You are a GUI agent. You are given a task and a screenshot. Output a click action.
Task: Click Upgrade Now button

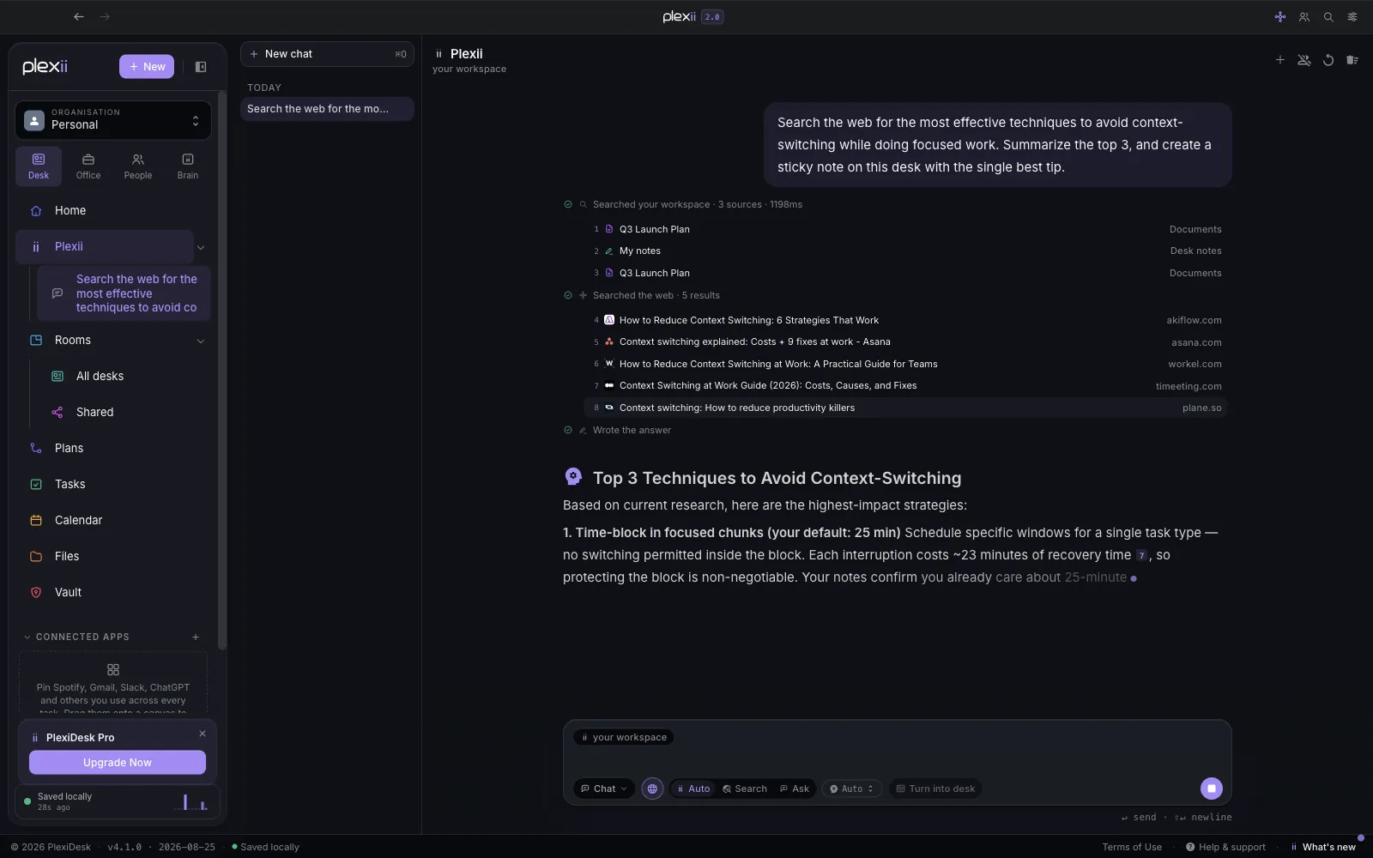pyautogui.click(x=118, y=762)
